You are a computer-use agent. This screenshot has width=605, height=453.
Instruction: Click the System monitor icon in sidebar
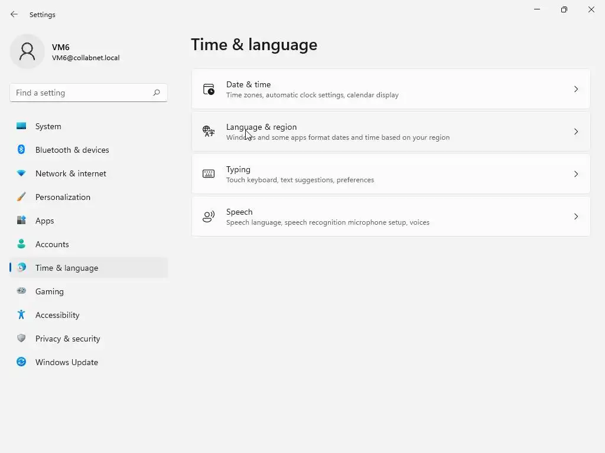(x=21, y=126)
